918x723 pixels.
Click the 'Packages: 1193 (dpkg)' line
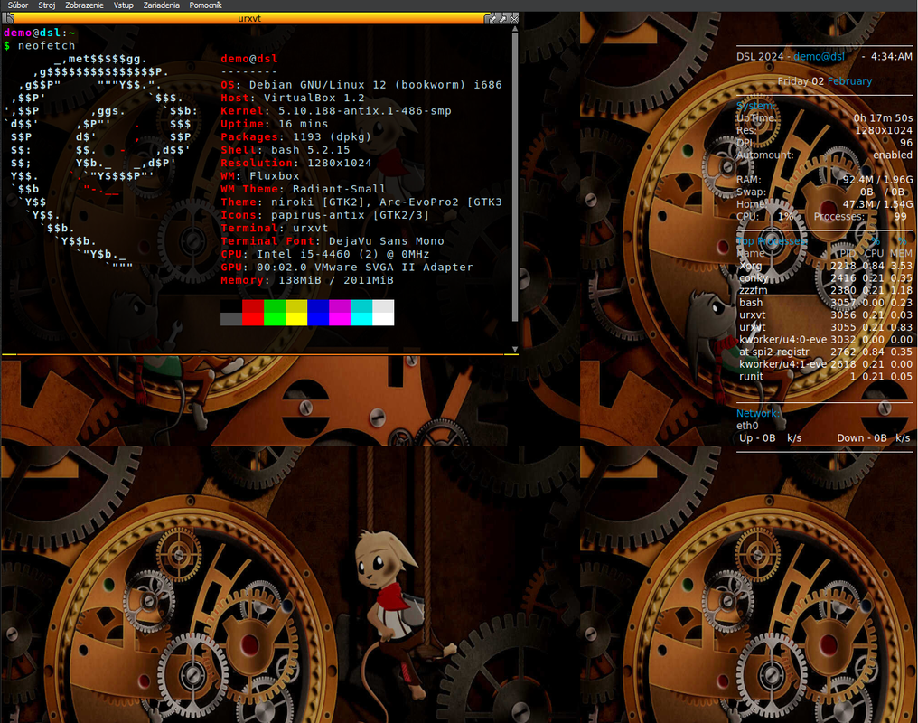coord(296,137)
